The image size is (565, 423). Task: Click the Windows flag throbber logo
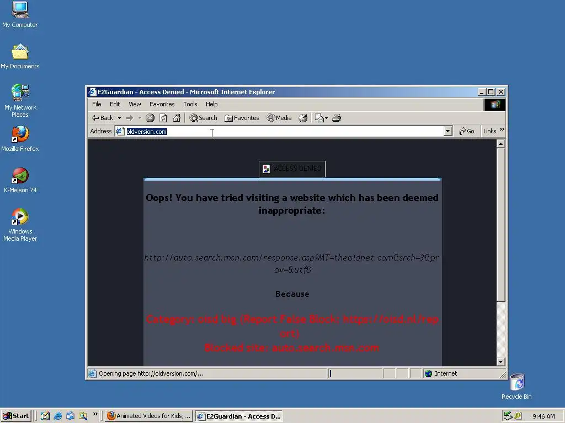click(x=495, y=105)
